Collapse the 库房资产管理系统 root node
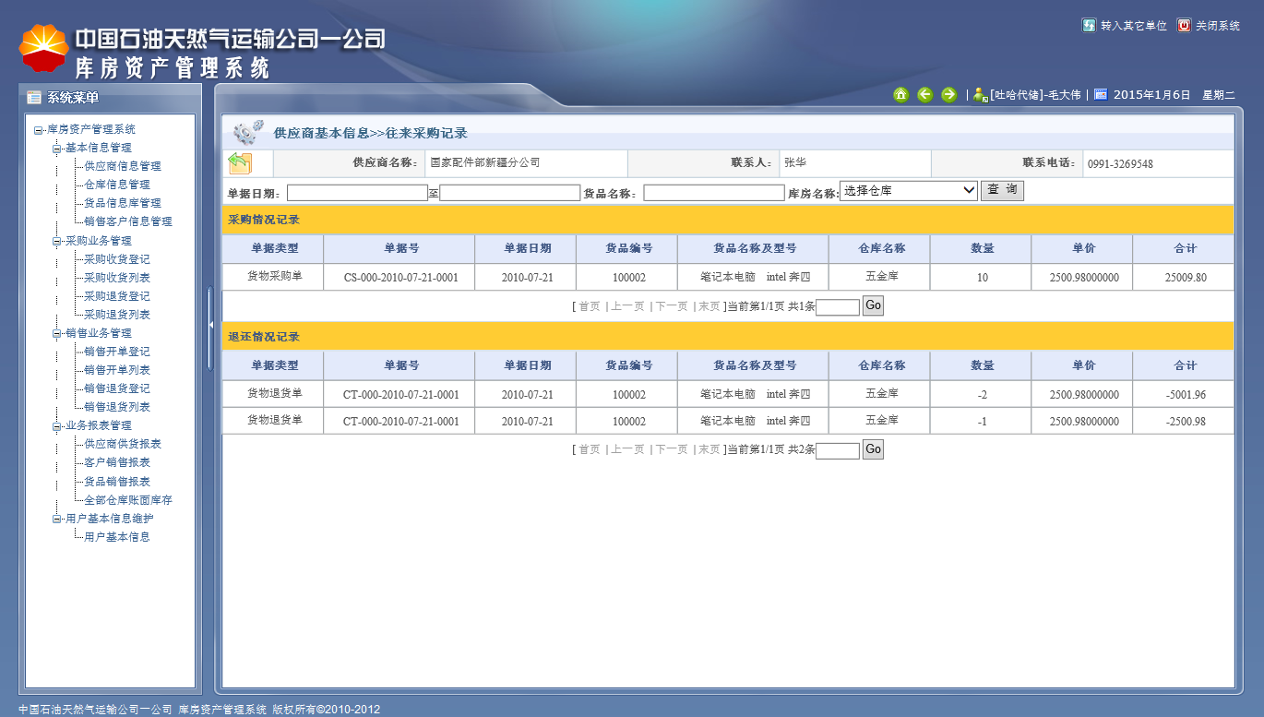1264x717 pixels. click(x=38, y=130)
